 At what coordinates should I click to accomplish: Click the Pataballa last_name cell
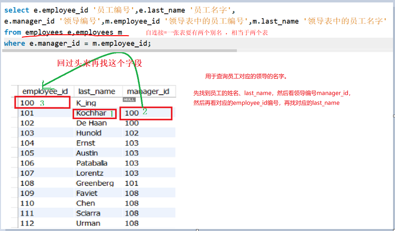98,163
